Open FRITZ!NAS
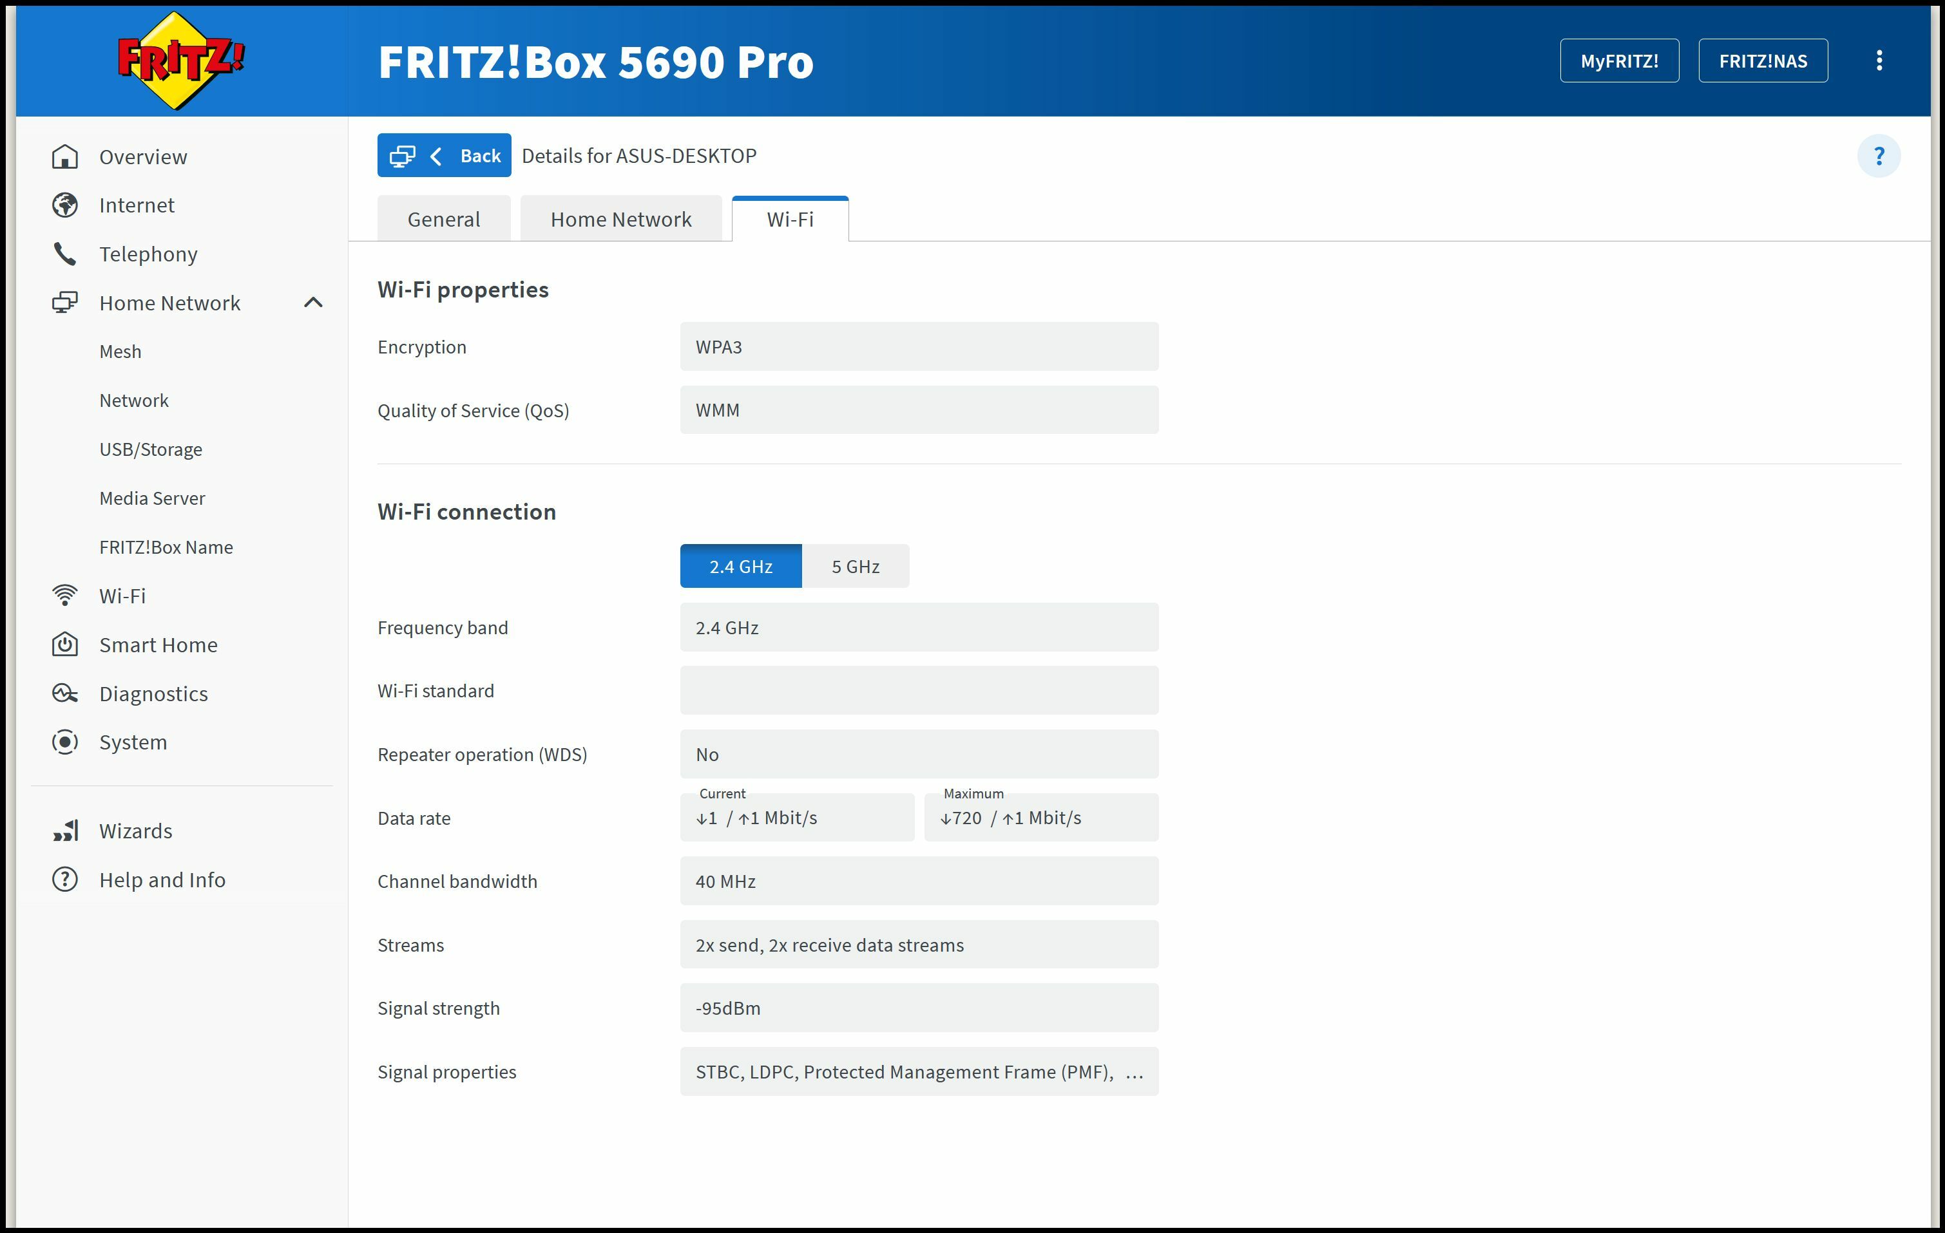This screenshot has height=1233, width=1945. (x=1763, y=61)
